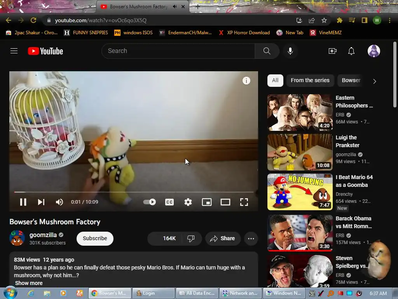Open more actions three-dot menu

click(x=251, y=239)
